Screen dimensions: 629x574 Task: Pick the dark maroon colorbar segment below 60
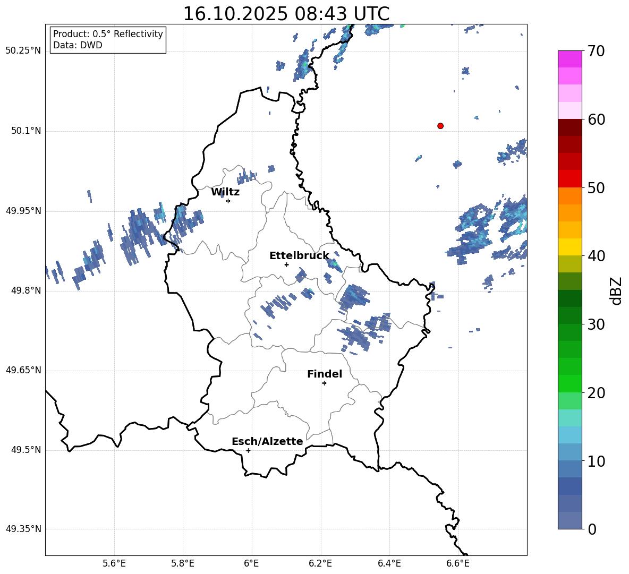pyautogui.click(x=569, y=127)
